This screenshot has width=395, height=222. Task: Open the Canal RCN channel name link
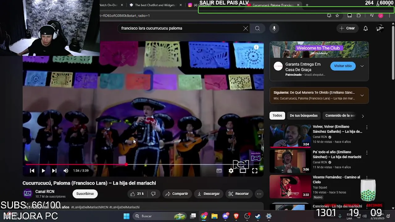45,191
